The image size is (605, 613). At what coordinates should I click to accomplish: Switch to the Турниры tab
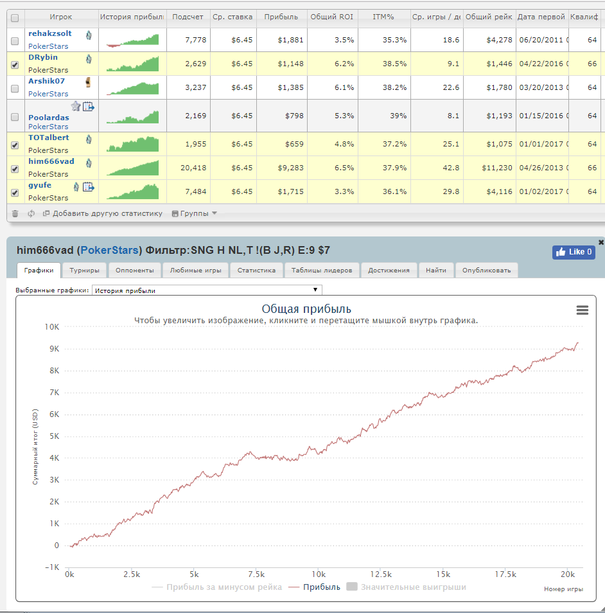84,270
